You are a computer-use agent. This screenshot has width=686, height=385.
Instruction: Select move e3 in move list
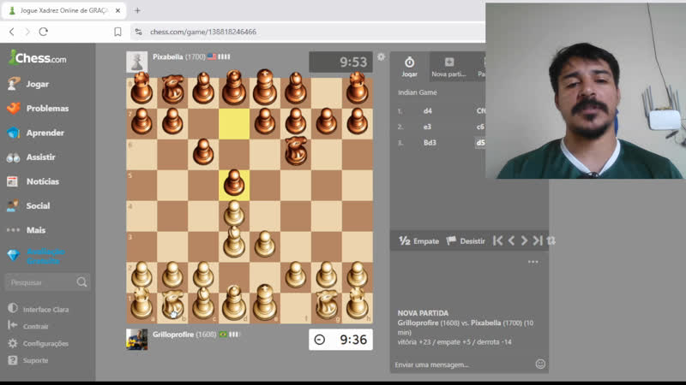click(x=427, y=127)
